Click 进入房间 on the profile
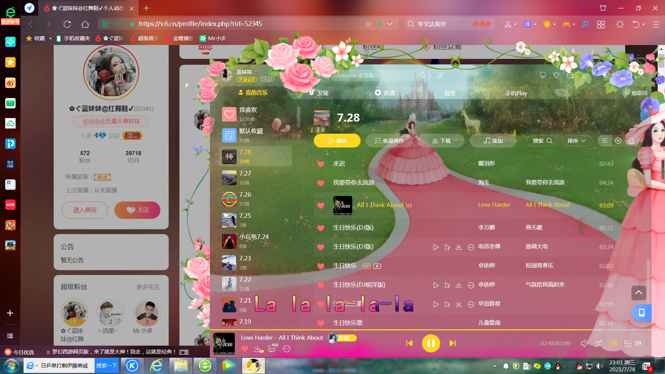The width and height of the screenshot is (665, 374). click(85, 210)
